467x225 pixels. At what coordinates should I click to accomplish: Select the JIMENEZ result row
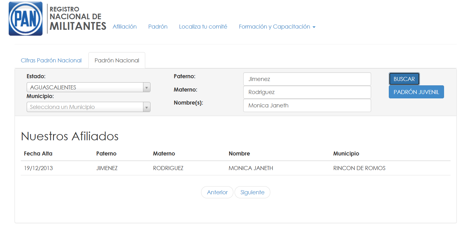click(107, 168)
